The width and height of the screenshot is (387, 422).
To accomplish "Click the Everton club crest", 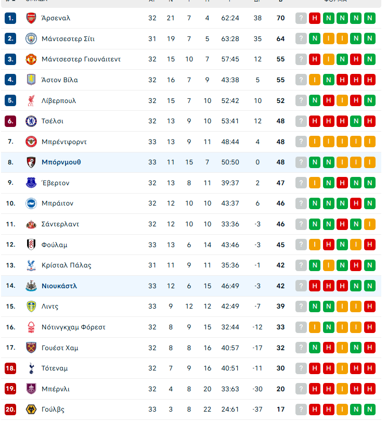I will pyautogui.click(x=31, y=183).
